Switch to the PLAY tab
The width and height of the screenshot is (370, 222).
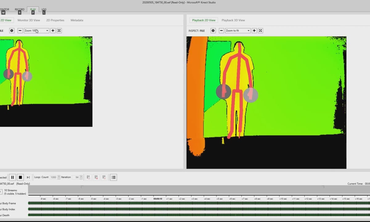[33, 10]
